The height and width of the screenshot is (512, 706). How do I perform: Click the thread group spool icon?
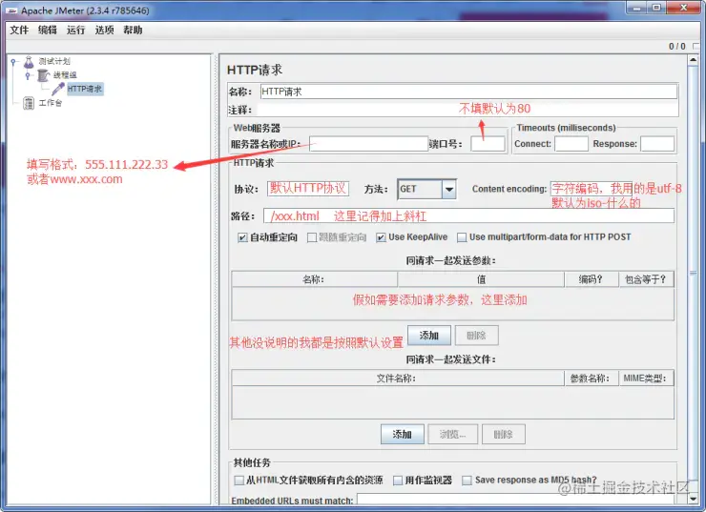(x=43, y=75)
